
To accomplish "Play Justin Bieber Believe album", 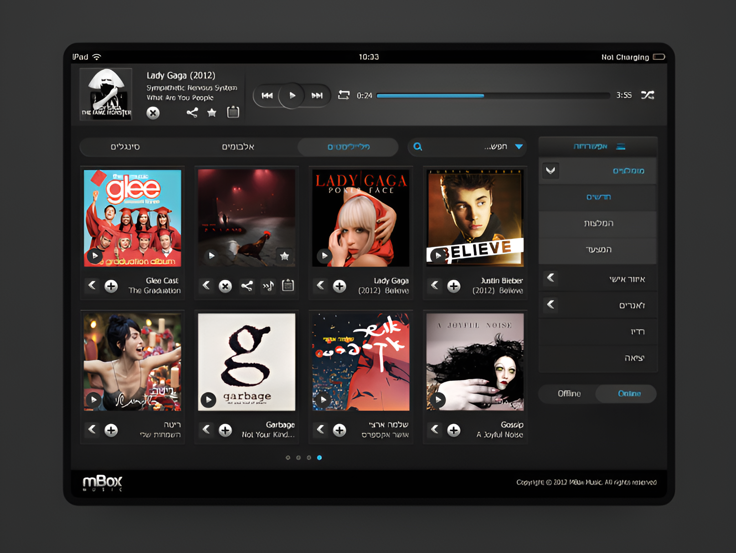I will (438, 256).
